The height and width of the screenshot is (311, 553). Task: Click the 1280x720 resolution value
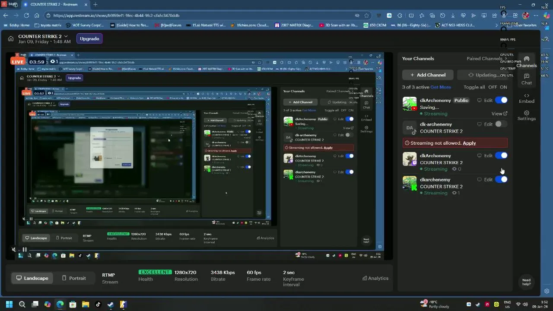[185, 273]
